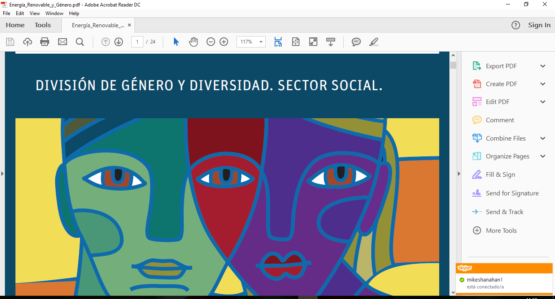Click the Zoom out minus icon

[210, 41]
